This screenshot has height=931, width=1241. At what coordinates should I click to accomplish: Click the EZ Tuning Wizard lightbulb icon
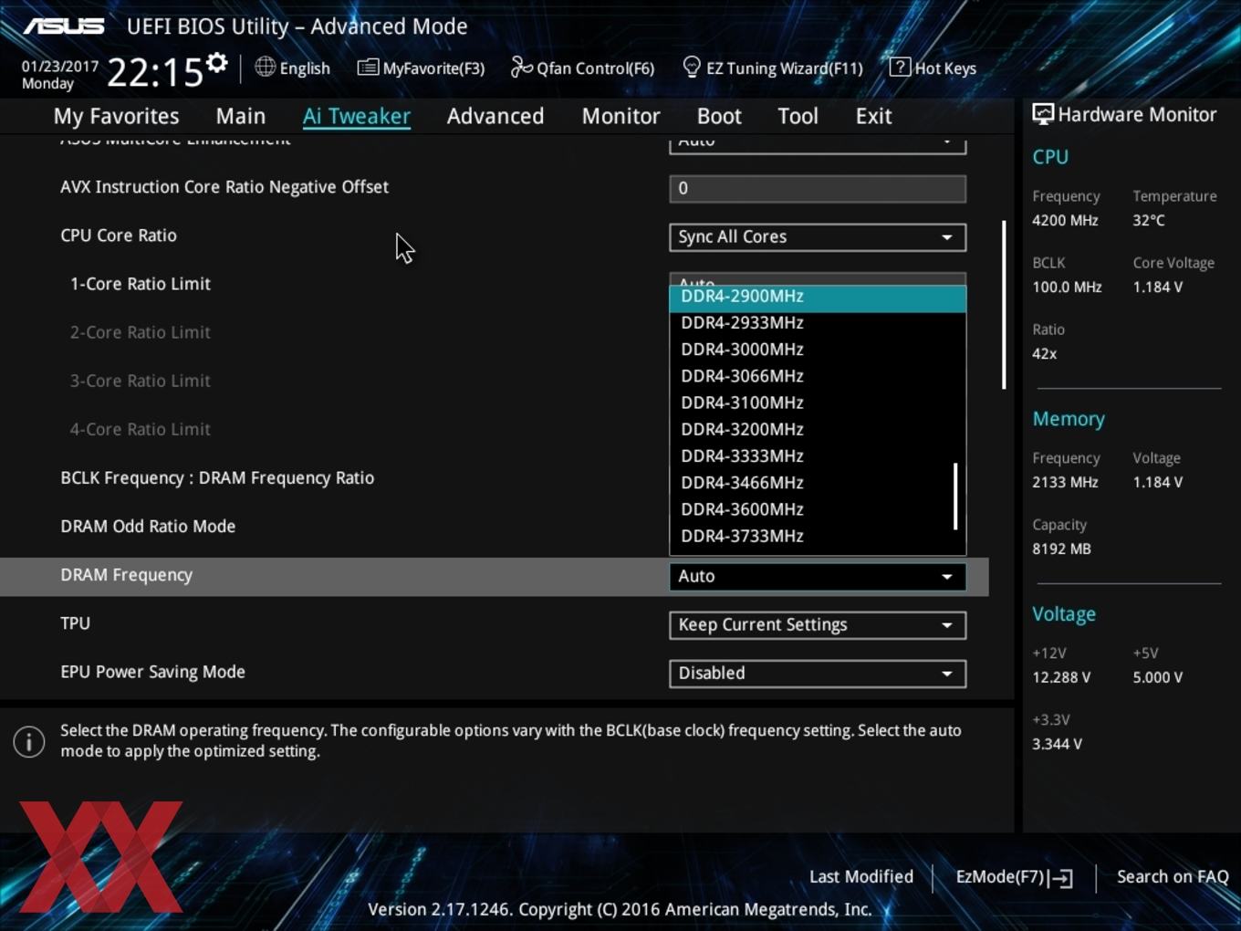(692, 68)
